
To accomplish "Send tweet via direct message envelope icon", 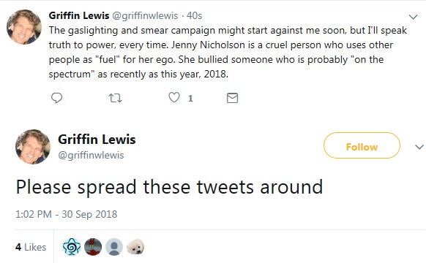I will [x=232, y=98].
